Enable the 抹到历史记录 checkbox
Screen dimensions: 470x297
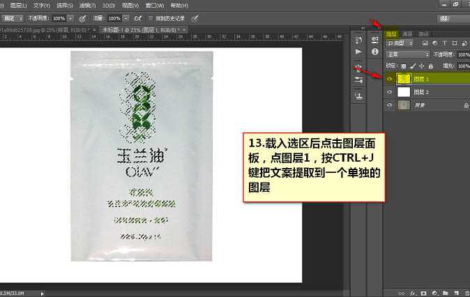tap(153, 17)
